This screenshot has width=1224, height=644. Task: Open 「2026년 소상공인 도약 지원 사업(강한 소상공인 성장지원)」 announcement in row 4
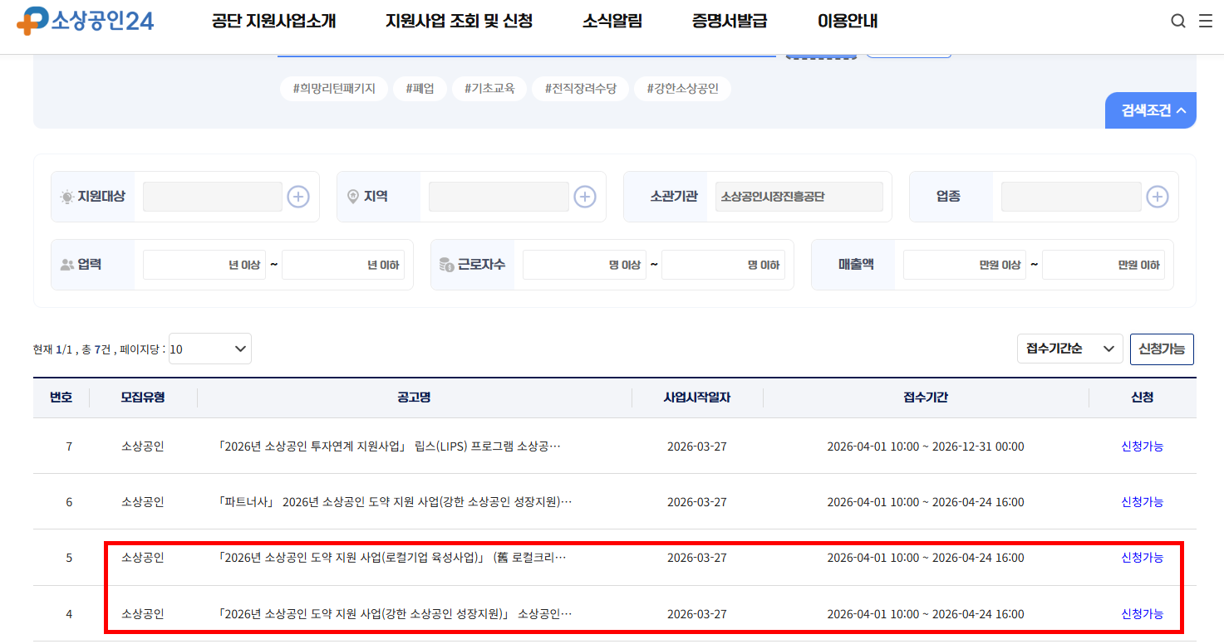395,614
